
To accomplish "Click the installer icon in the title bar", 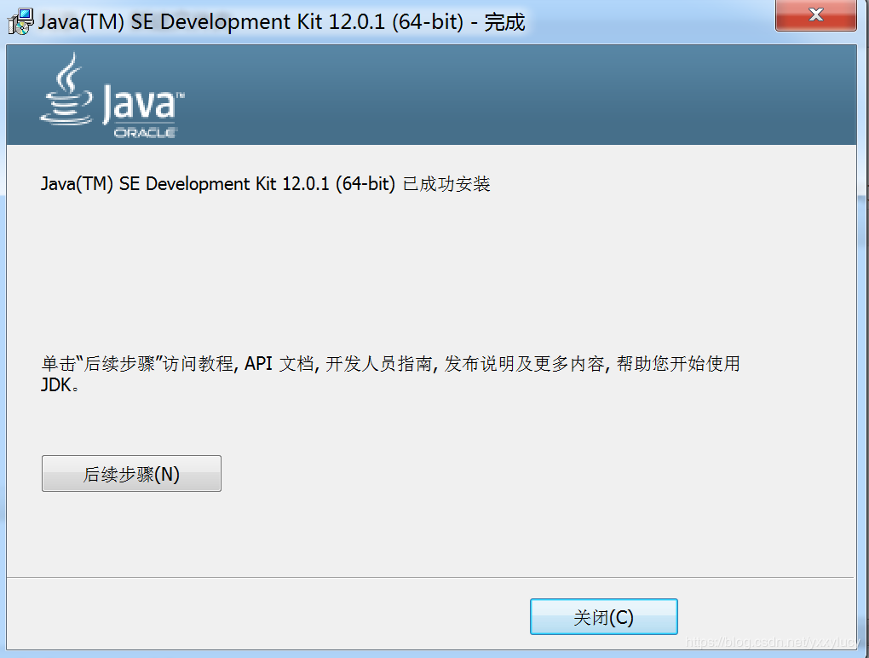I will pyautogui.click(x=20, y=21).
